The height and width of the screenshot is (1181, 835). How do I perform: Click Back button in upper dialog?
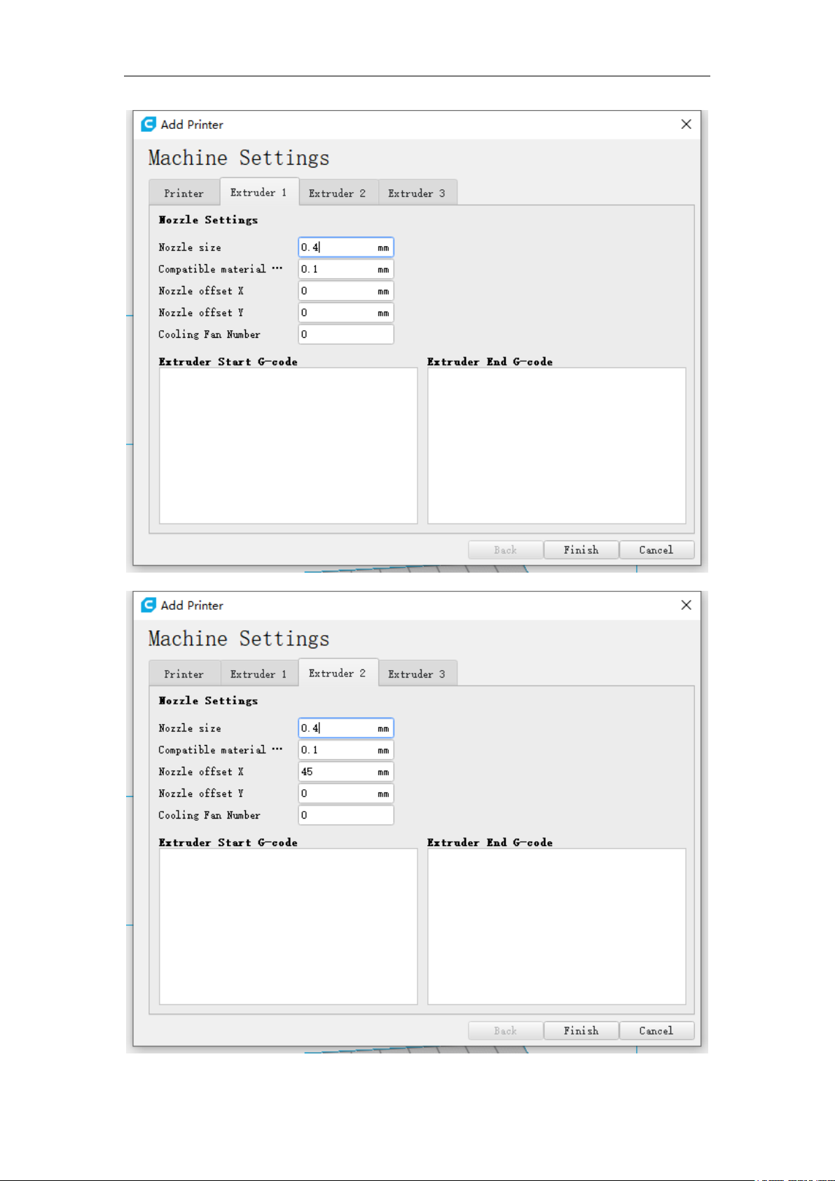click(x=506, y=550)
